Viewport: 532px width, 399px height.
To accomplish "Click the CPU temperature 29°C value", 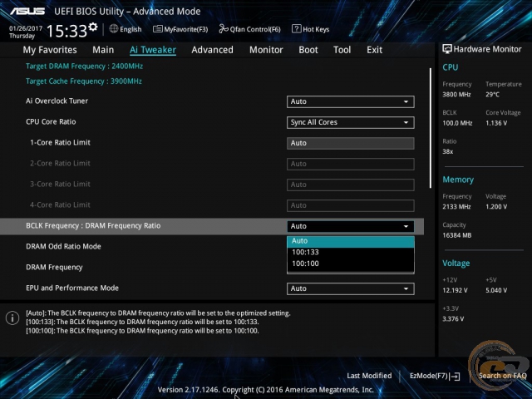I will pyautogui.click(x=492, y=95).
